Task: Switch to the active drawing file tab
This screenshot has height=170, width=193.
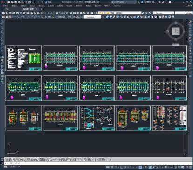Action: (x=28, y=9)
